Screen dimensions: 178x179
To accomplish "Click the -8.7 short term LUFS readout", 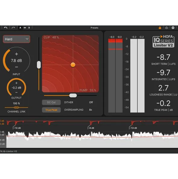I will [x=164, y=57].
